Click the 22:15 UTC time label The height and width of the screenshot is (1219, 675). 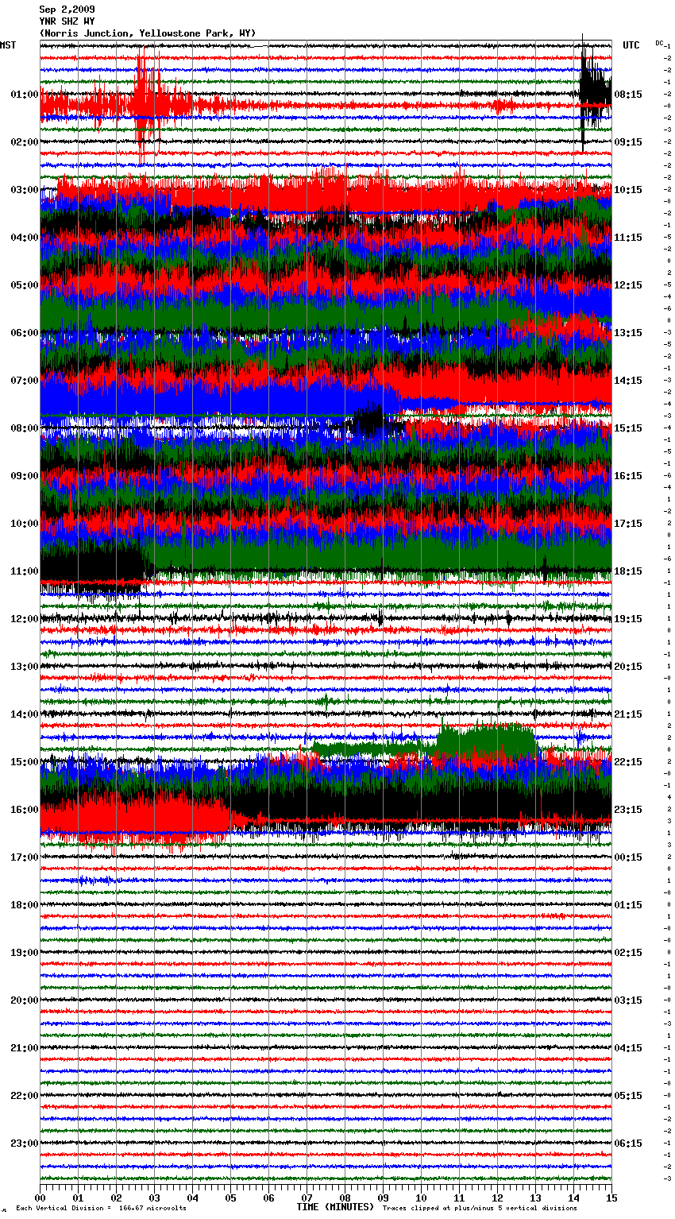[628, 762]
